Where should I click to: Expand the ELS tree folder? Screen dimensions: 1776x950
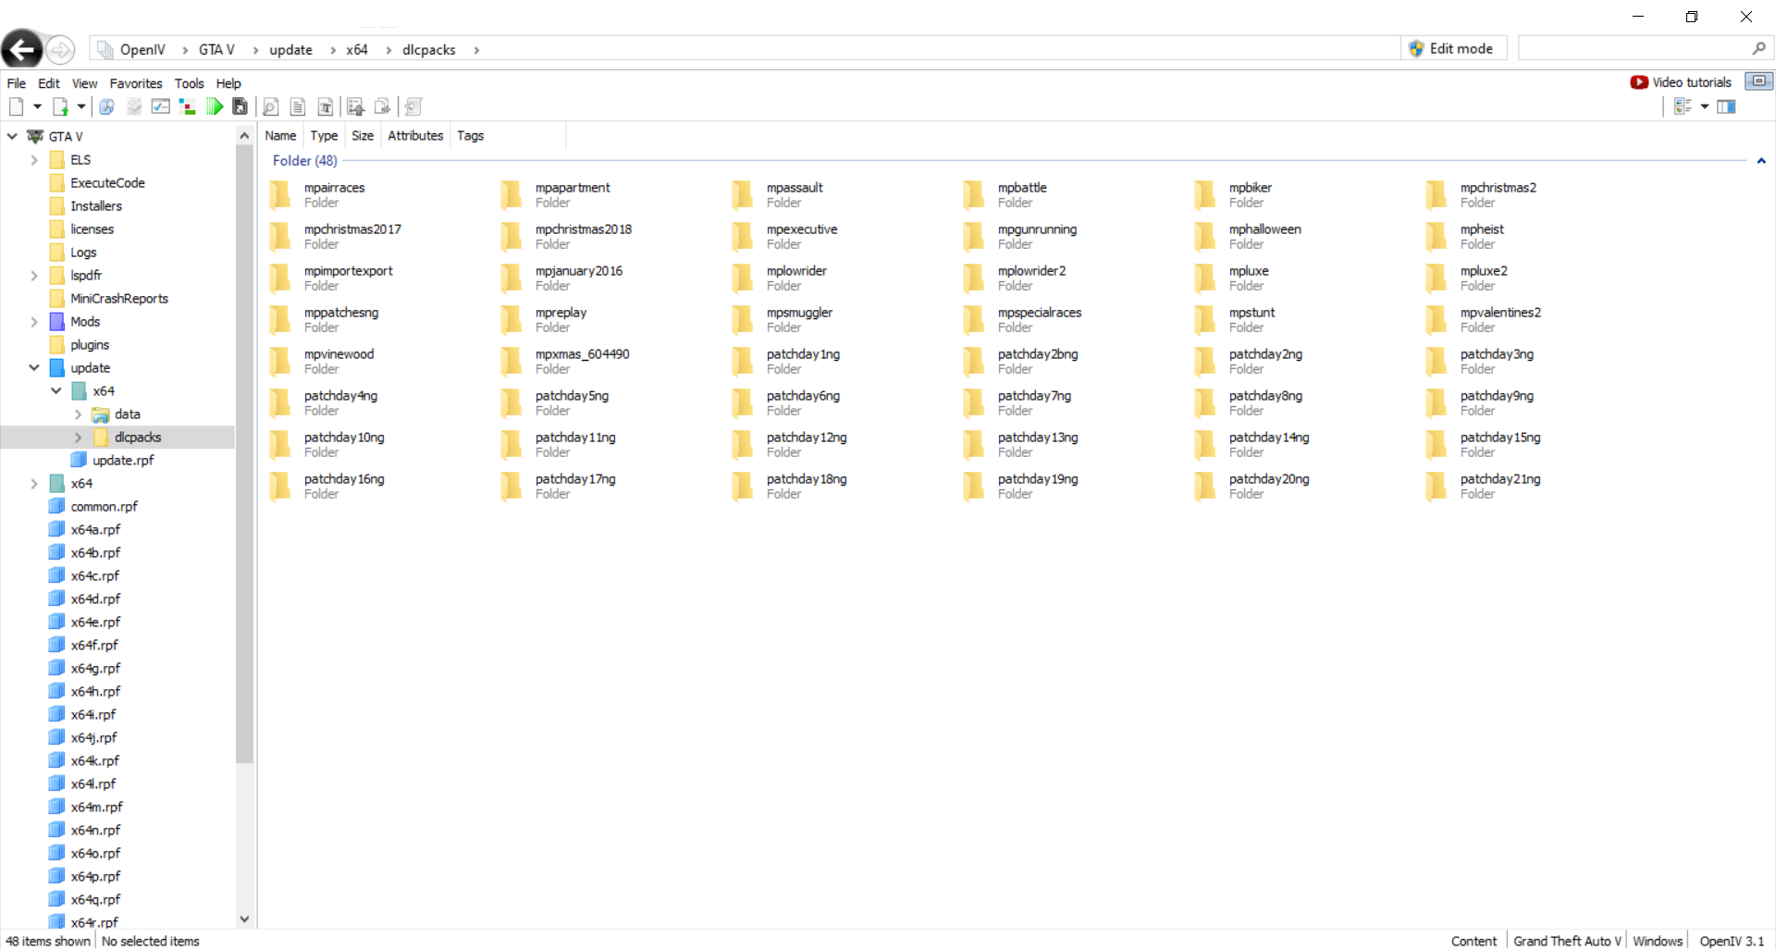coord(34,160)
